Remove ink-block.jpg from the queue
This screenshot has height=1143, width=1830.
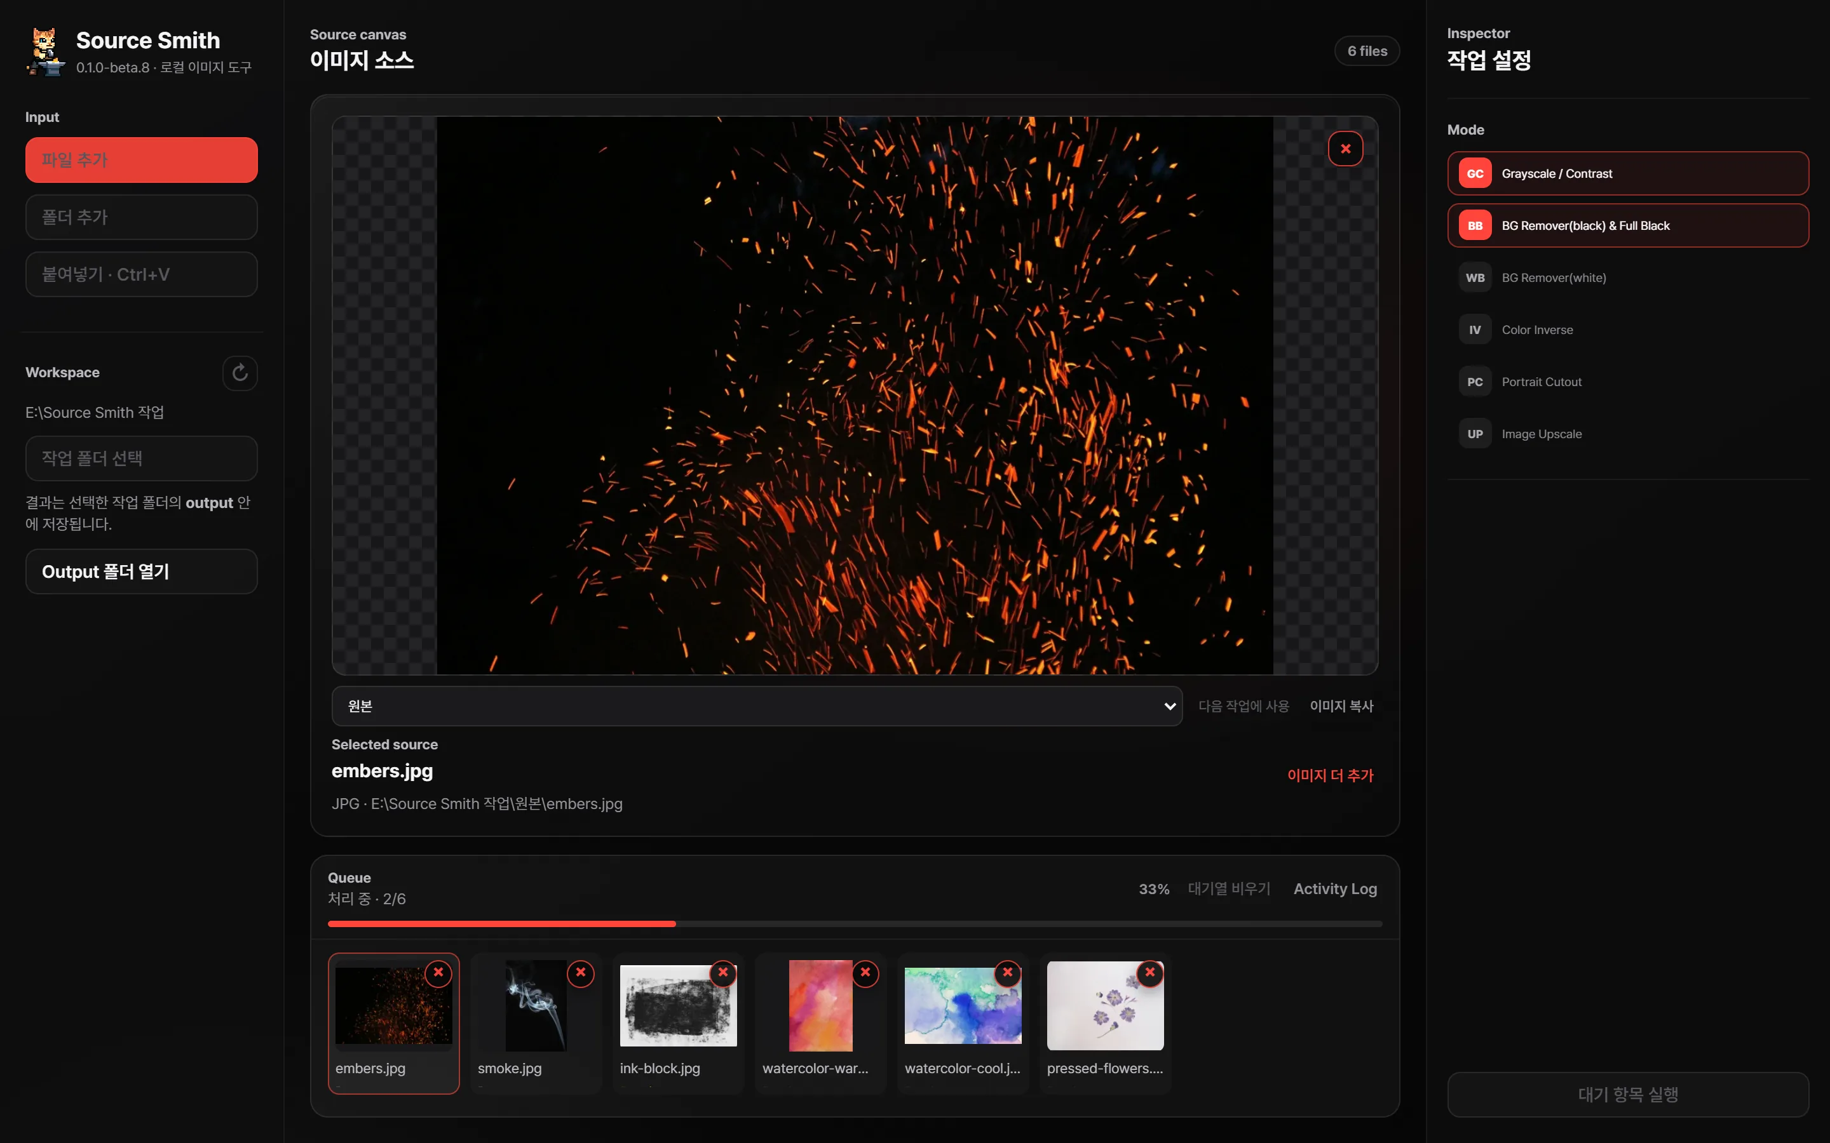click(723, 973)
